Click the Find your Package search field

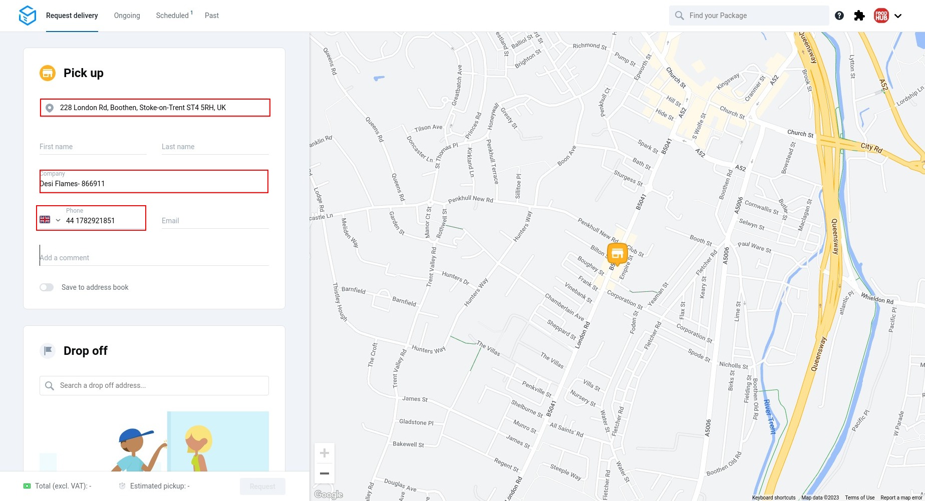point(749,16)
